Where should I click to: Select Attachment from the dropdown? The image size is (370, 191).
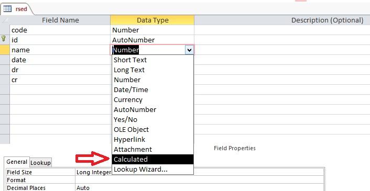tap(153, 149)
